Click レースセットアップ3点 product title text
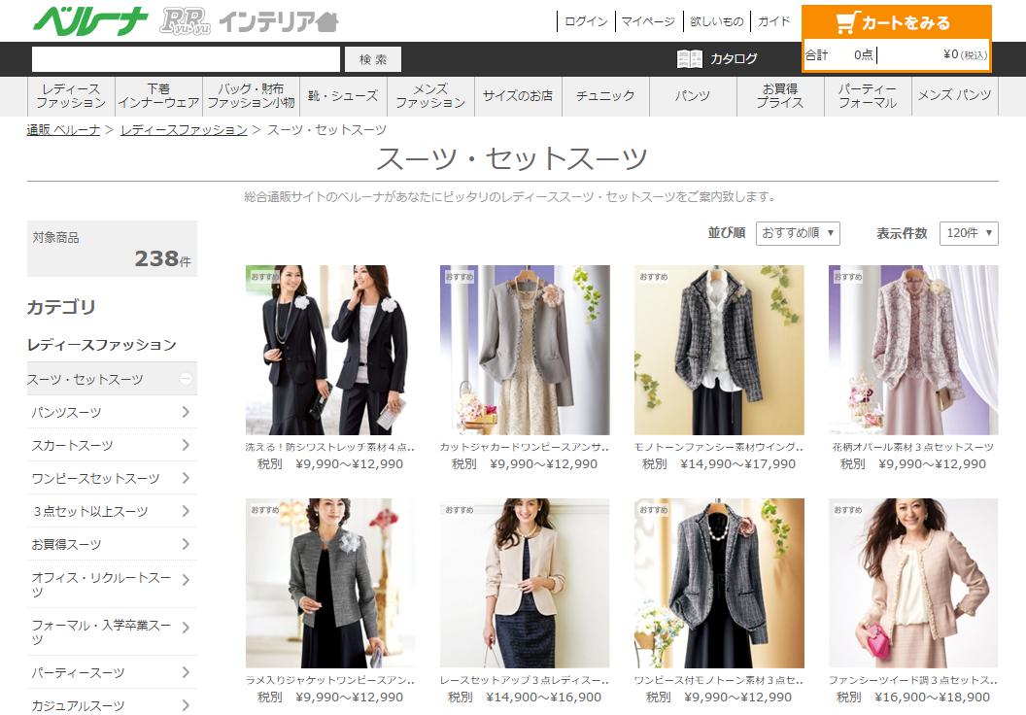The width and height of the screenshot is (1026, 715). click(525, 681)
